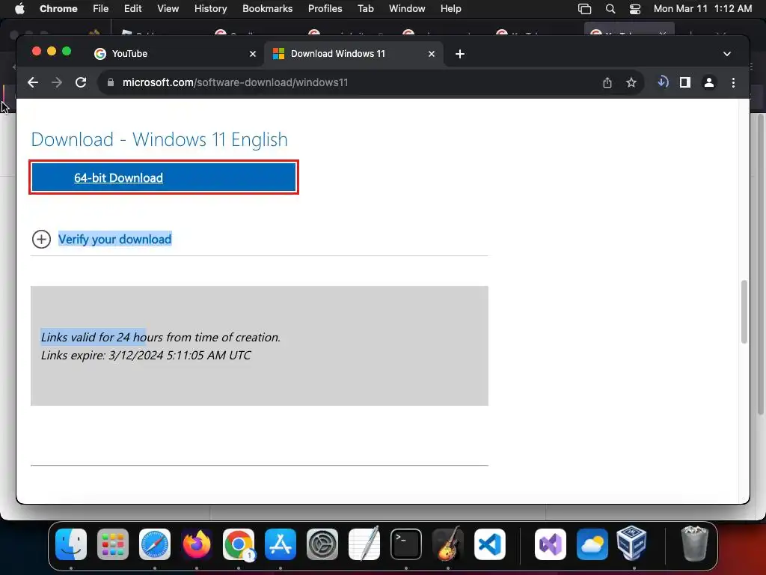766x575 pixels.
Task: Bookmark this page with the star icon
Action: pyautogui.click(x=631, y=82)
